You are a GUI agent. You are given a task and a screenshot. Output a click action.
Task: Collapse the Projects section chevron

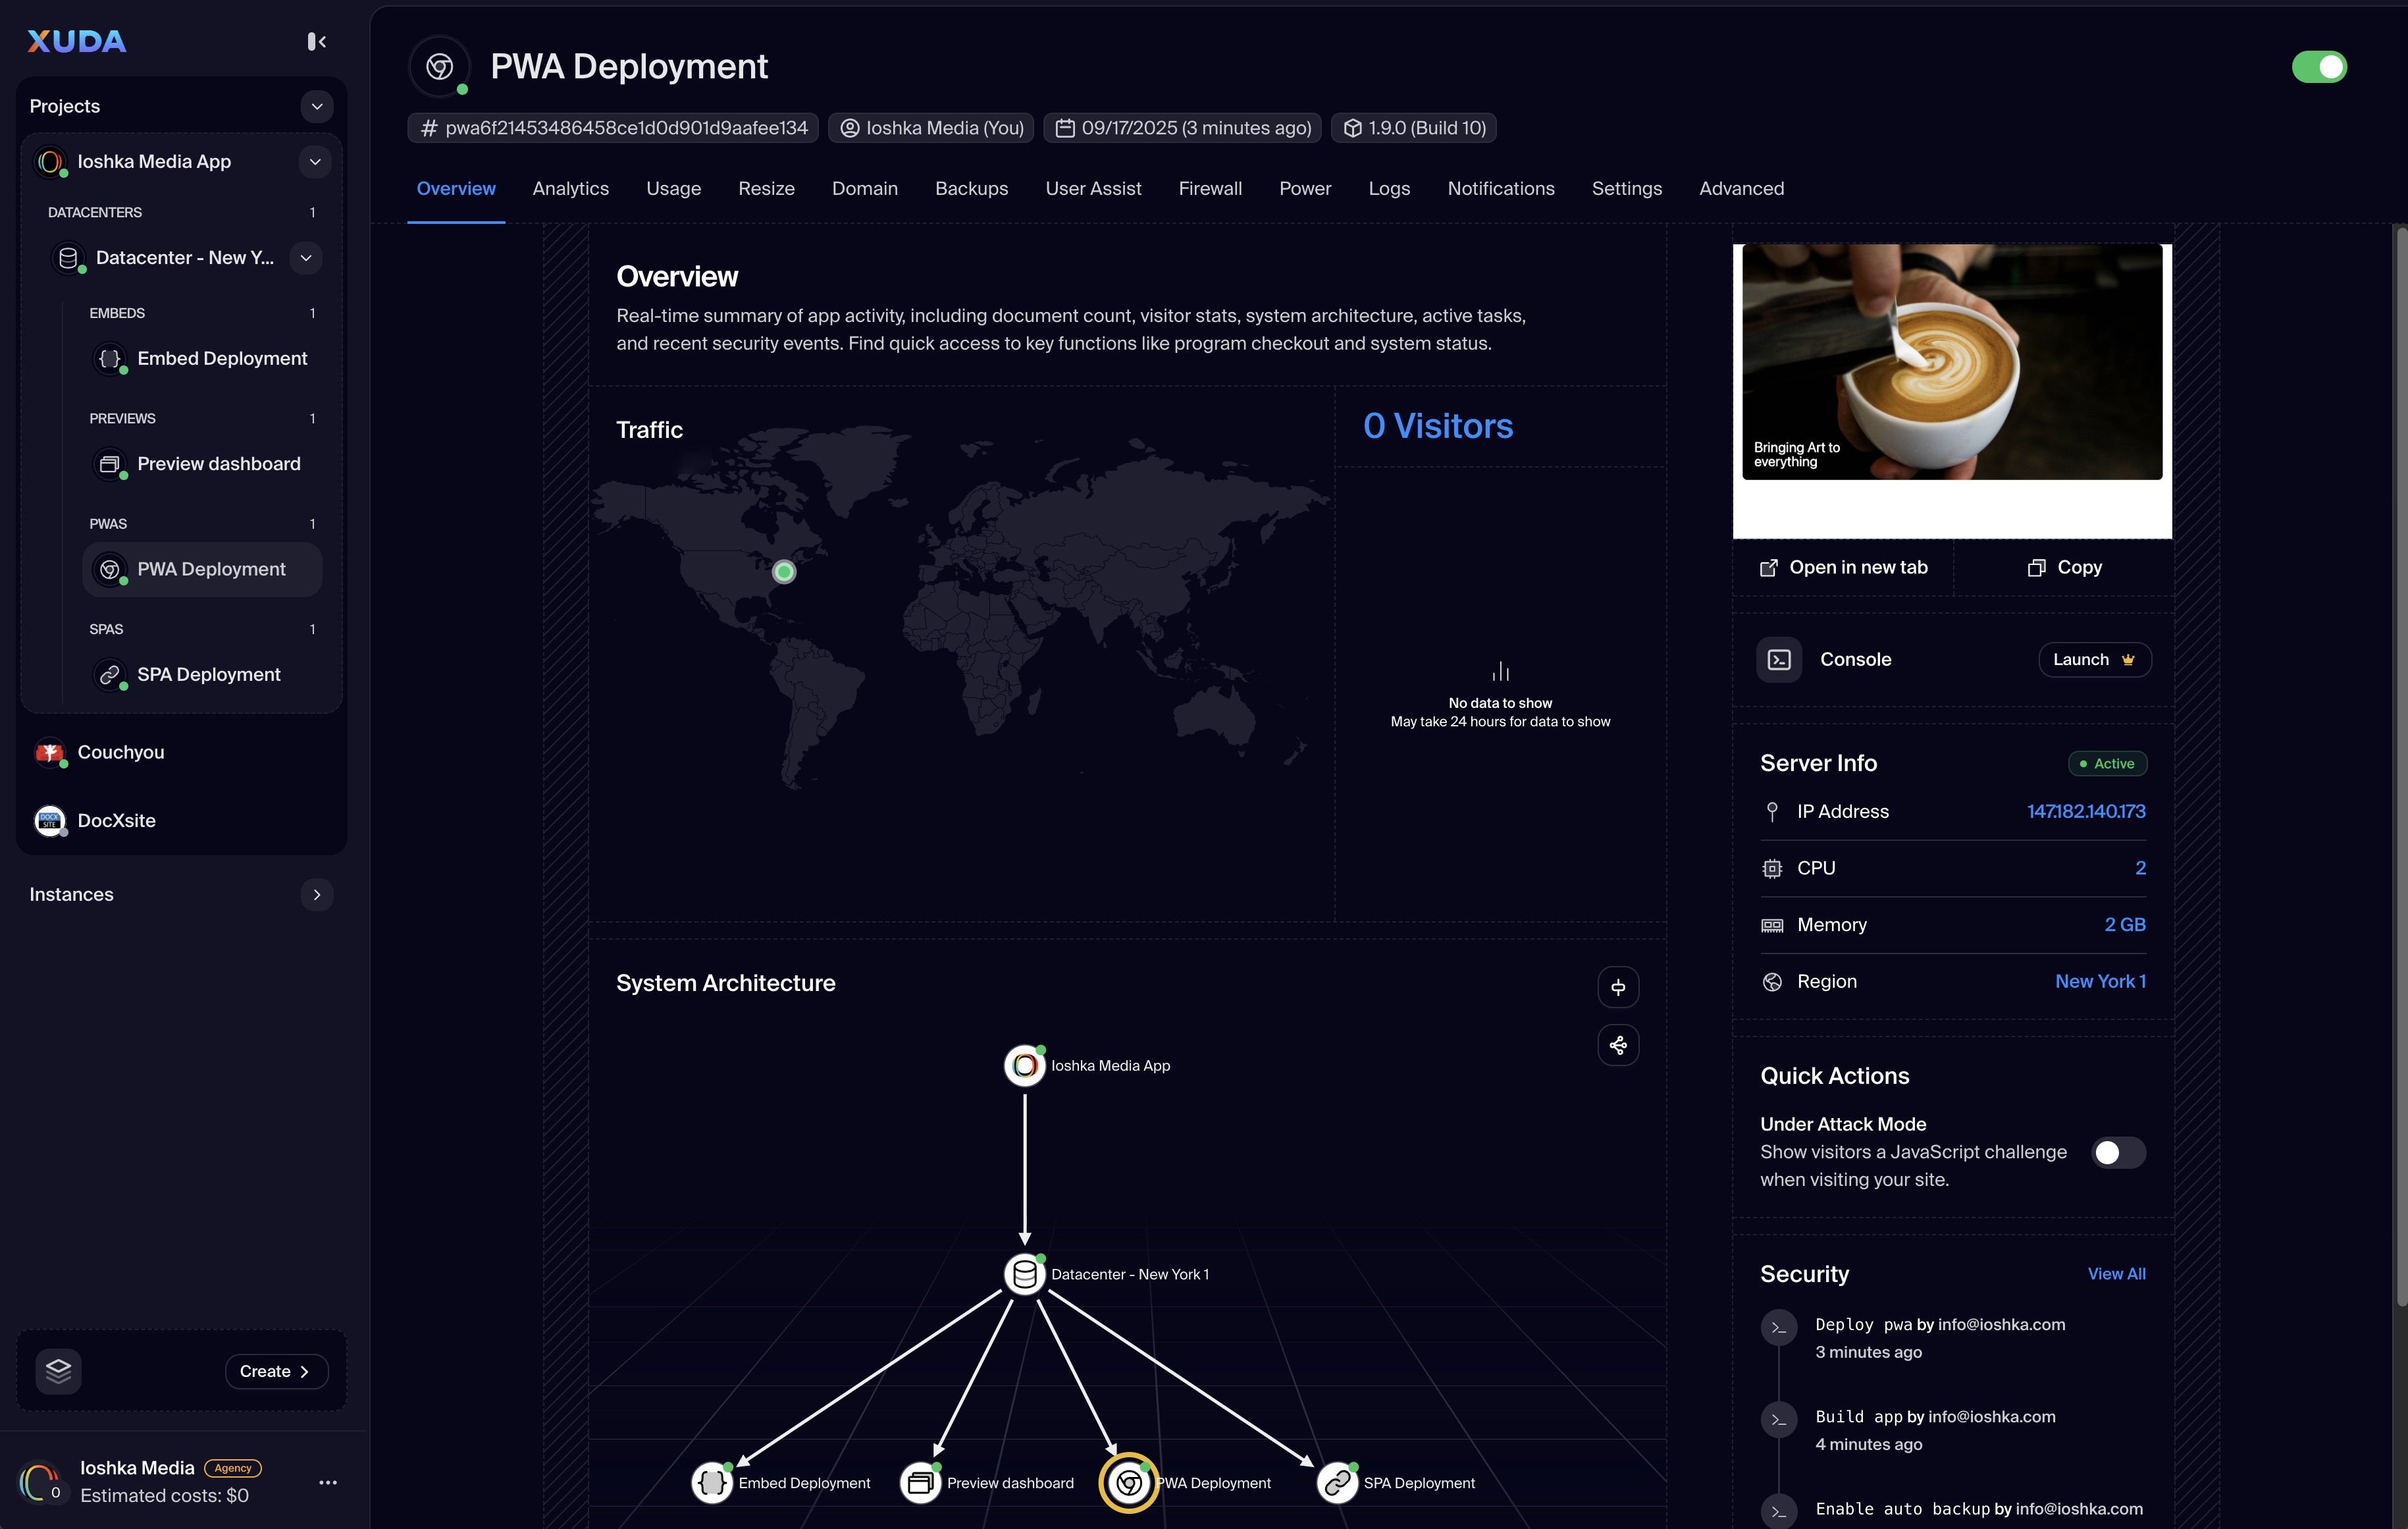[317, 106]
